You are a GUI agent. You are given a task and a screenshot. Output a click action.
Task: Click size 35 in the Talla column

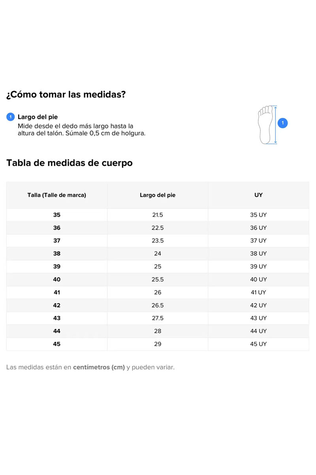(57, 215)
